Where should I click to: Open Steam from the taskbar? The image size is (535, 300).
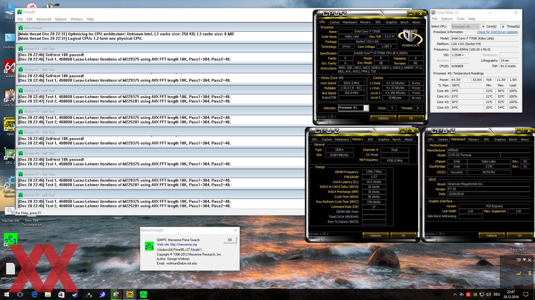point(75,294)
